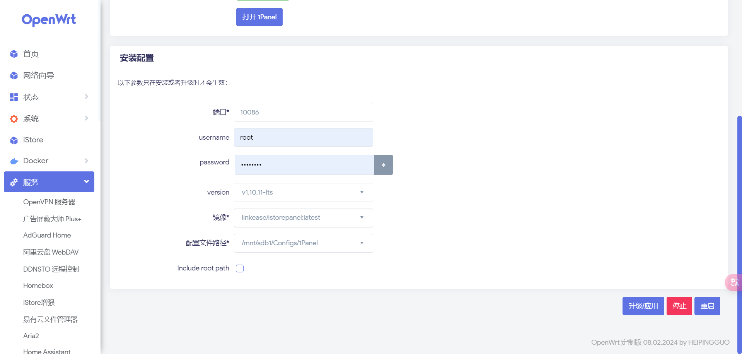The height and width of the screenshot is (354, 742).
Task: Open 广告屏蔽大师 Plus+ submenu item
Action: click(x=52, y=219)
